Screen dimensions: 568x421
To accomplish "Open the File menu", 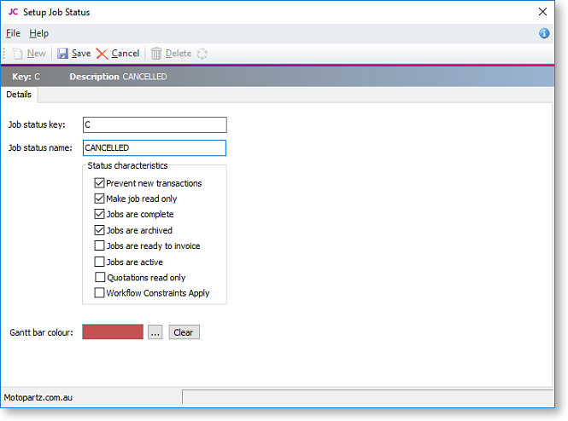I will point(13,33).
